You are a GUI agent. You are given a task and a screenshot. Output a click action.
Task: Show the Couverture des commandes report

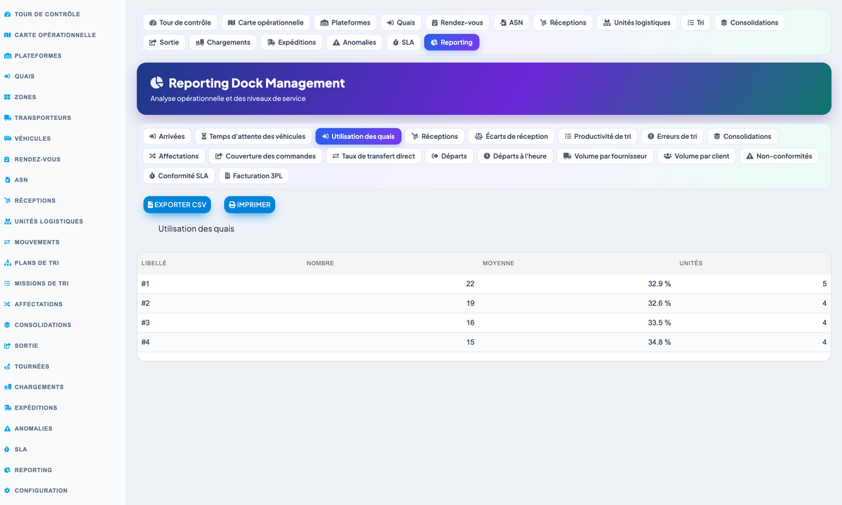(x=265, y=156)
